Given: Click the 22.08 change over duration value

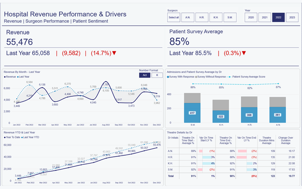Looking at the screenshot, I should (x=292, y=164).
